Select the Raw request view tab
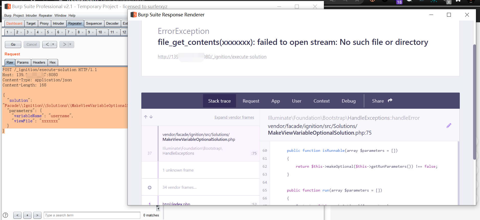The width and height of the screenshot is (480, 220). click(10, 62)
